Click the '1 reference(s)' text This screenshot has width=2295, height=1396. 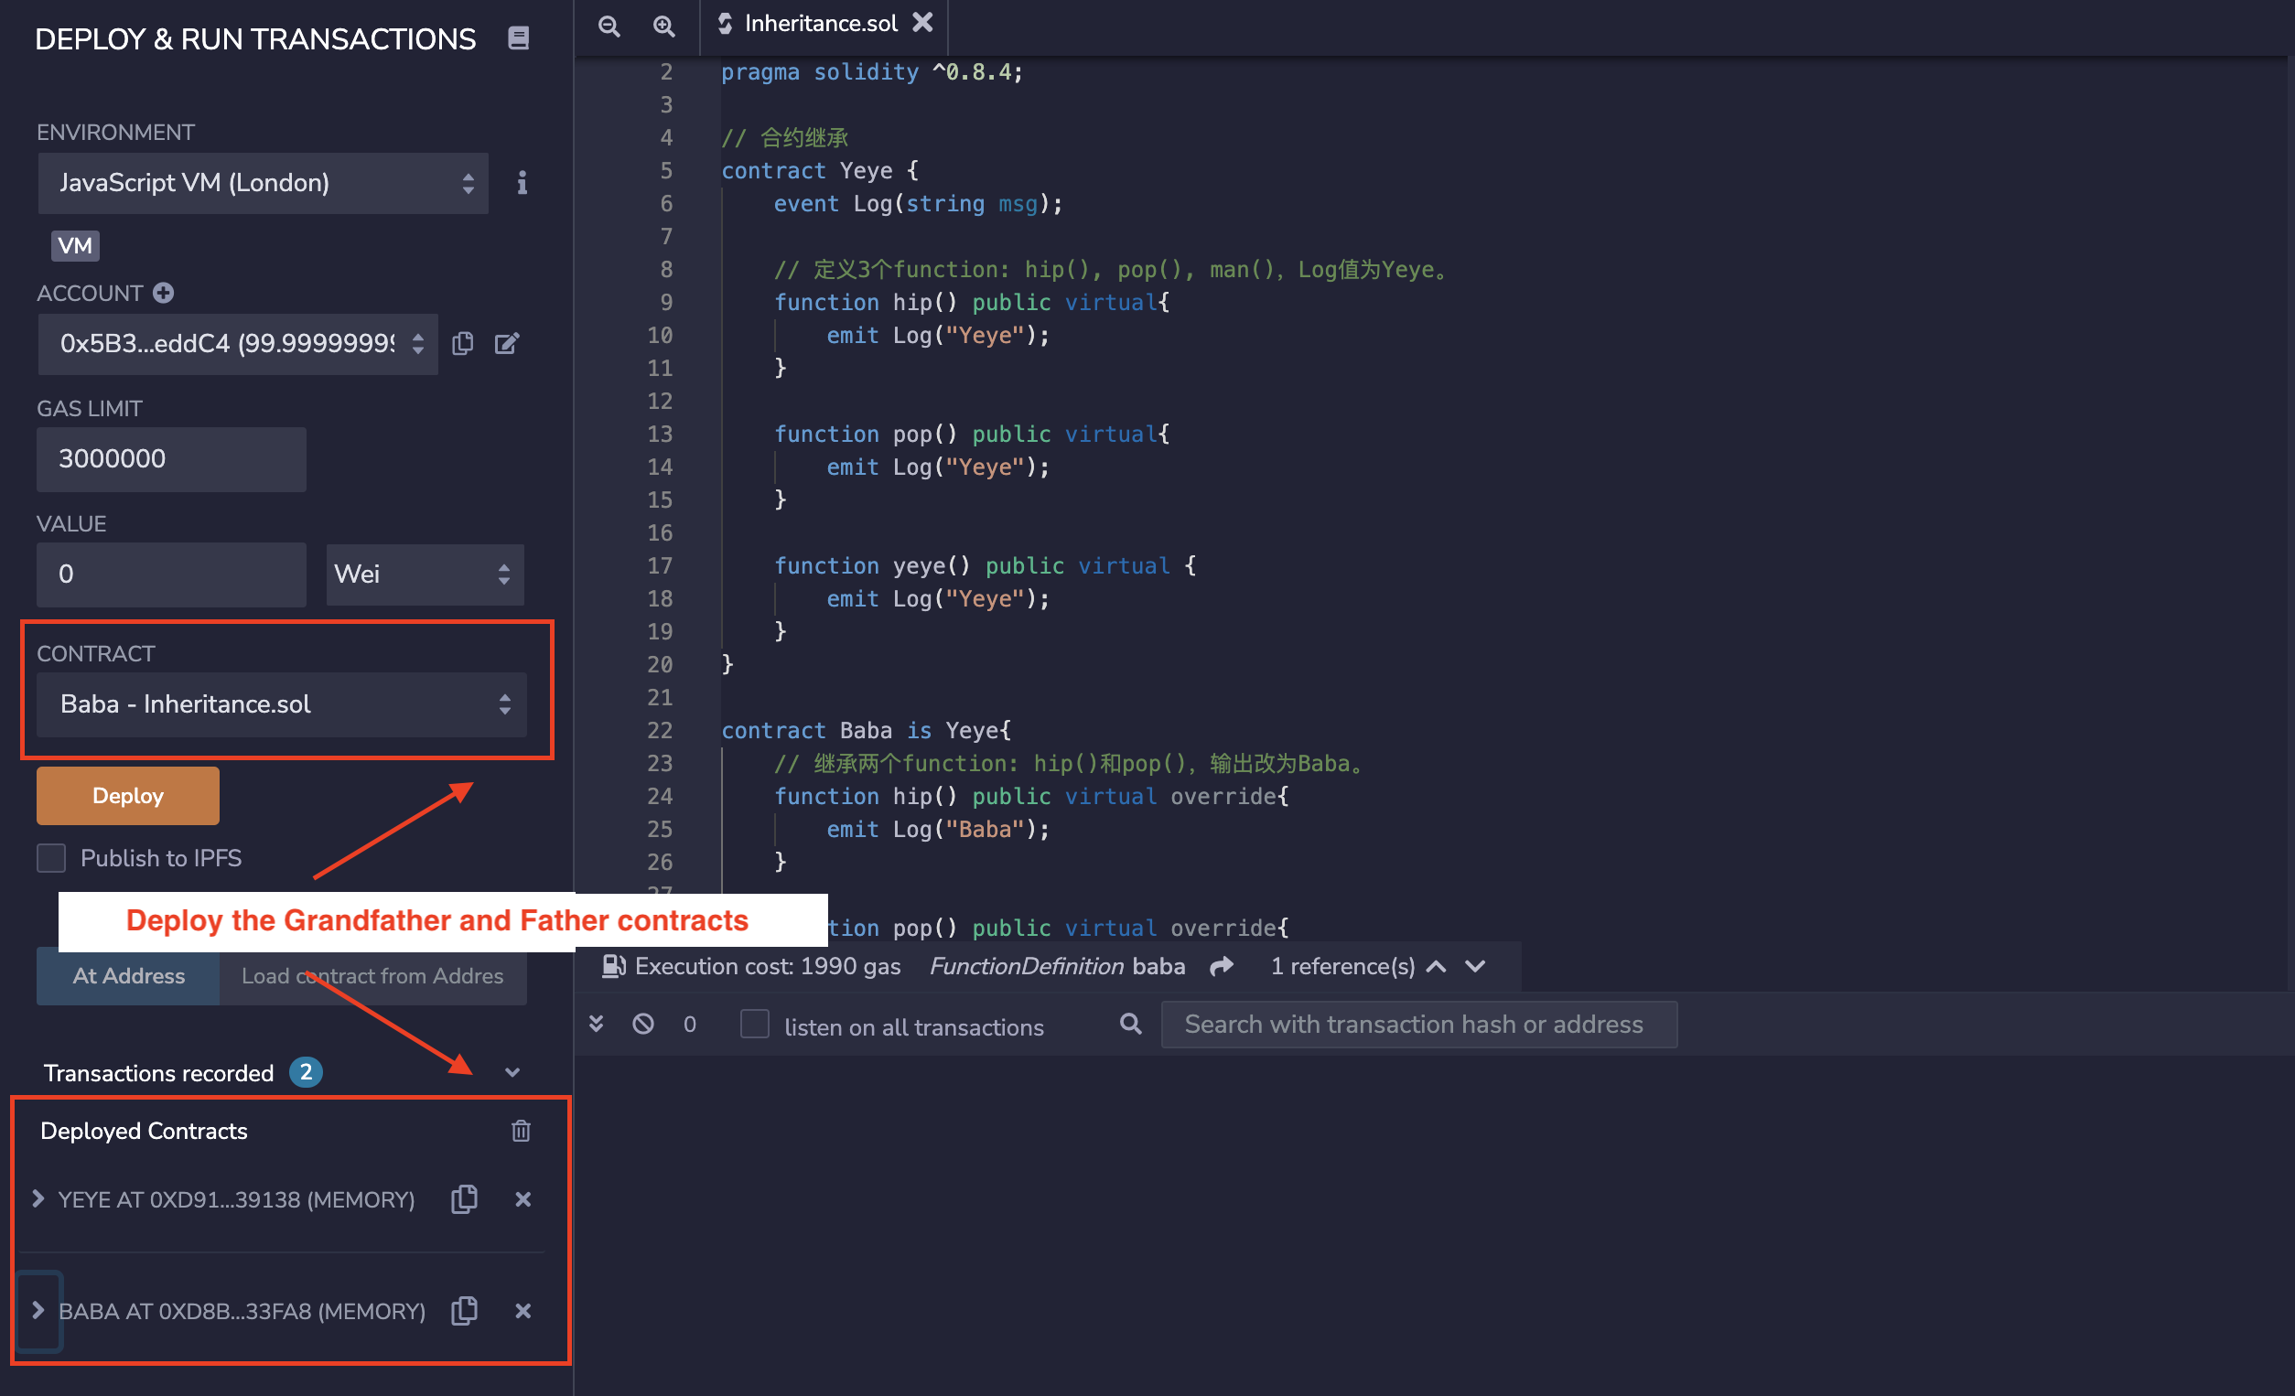pyautogui.click(x=1342, y=967)
